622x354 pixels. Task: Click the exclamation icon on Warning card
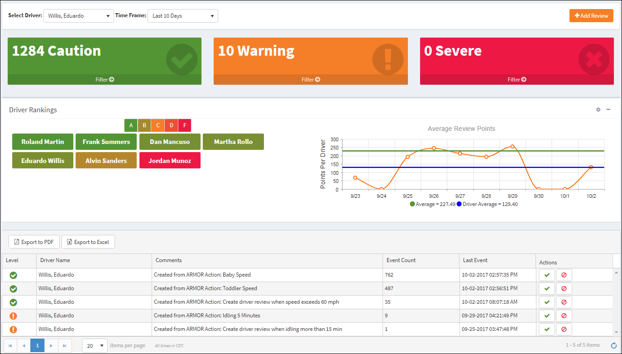(x=388, y=59)
